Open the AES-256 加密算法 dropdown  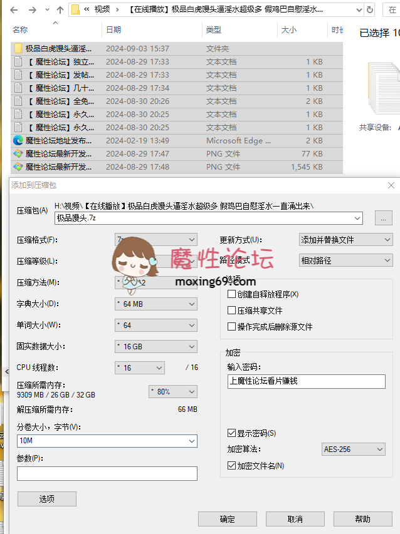(353, 449)
